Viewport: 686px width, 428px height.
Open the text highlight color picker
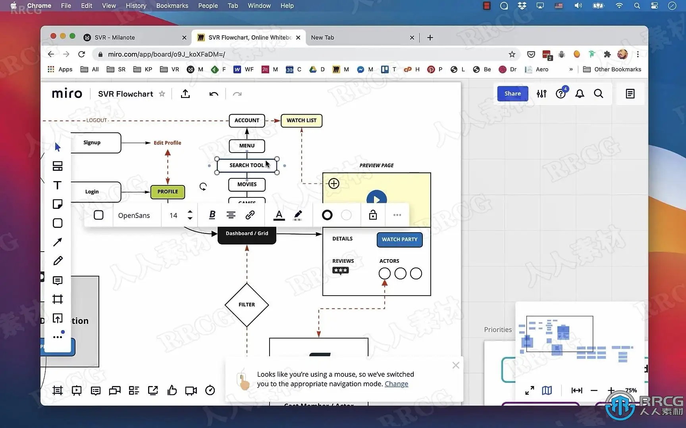tap(298, 215)
